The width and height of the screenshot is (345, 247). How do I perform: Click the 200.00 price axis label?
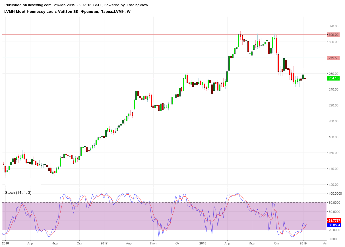tap(333, 121)
